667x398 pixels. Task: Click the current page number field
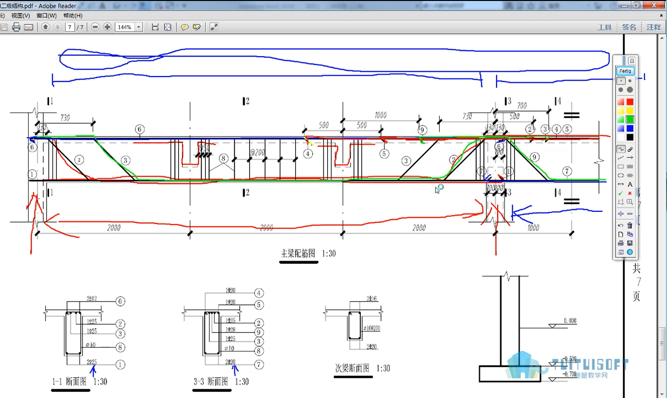[x=70, y=27]
